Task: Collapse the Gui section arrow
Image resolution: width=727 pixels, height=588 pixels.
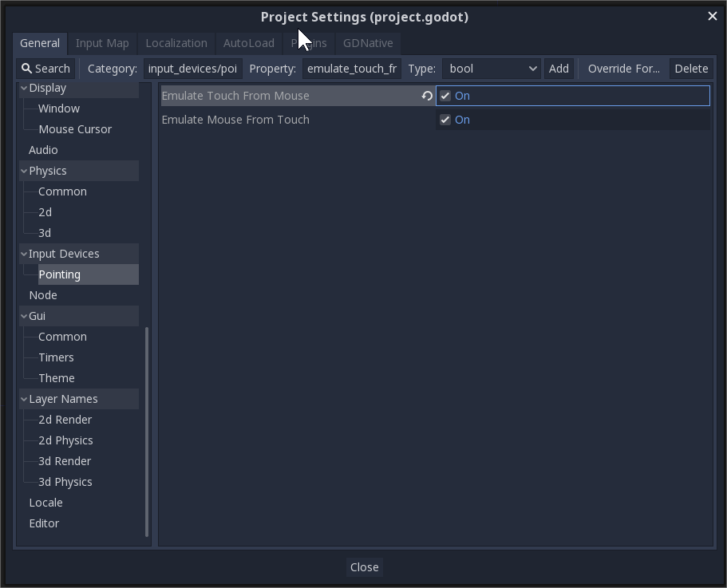Action: coord(24,316)
